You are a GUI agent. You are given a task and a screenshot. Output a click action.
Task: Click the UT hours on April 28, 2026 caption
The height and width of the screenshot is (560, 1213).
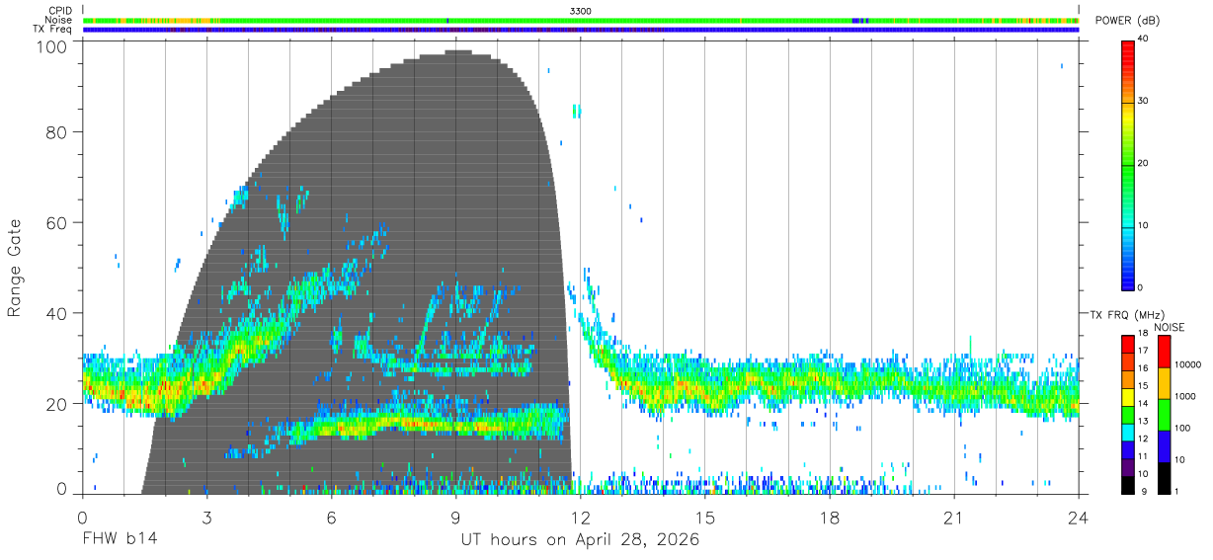580,540
